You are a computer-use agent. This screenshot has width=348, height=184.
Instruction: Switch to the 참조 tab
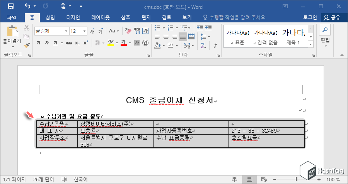pyautogui.click(x=126, y=17)
